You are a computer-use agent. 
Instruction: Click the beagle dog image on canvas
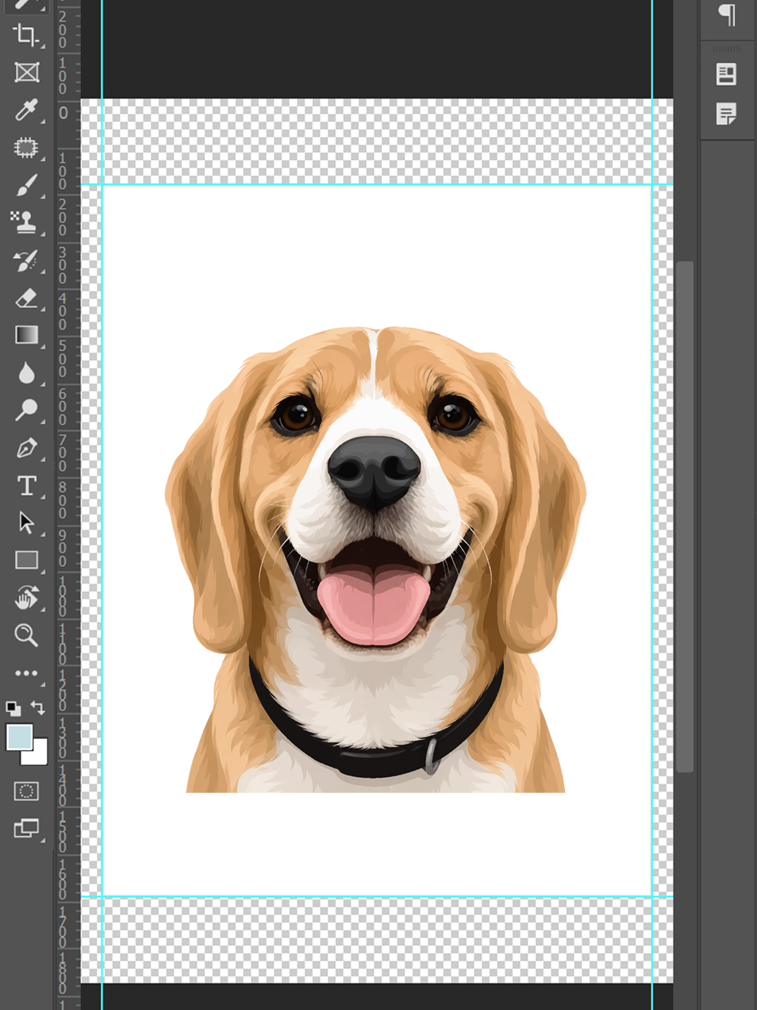[x=375, y=559]
